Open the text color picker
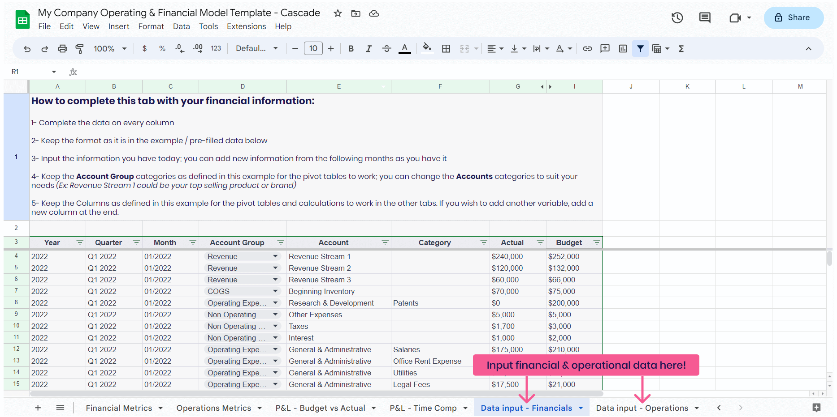This screenshot has width=837, height=417. (404, 48)
